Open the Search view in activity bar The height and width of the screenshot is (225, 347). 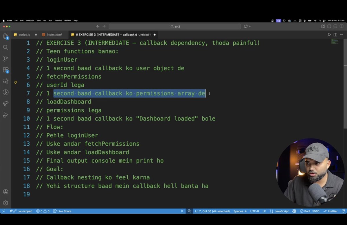pos(5,47)
